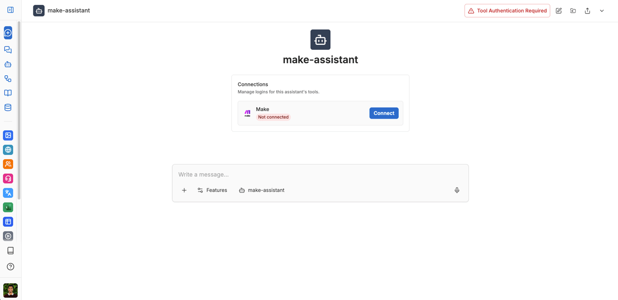
Task: Click the Make logo in Connections
Action: click(247, 113)
